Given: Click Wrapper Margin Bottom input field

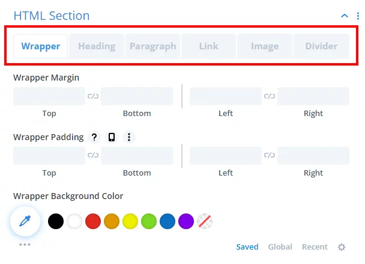Looking at the screenshot, I should (137, 96).
